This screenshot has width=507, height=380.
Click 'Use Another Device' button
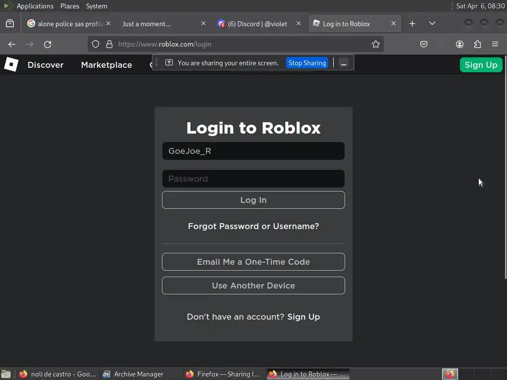253,285
